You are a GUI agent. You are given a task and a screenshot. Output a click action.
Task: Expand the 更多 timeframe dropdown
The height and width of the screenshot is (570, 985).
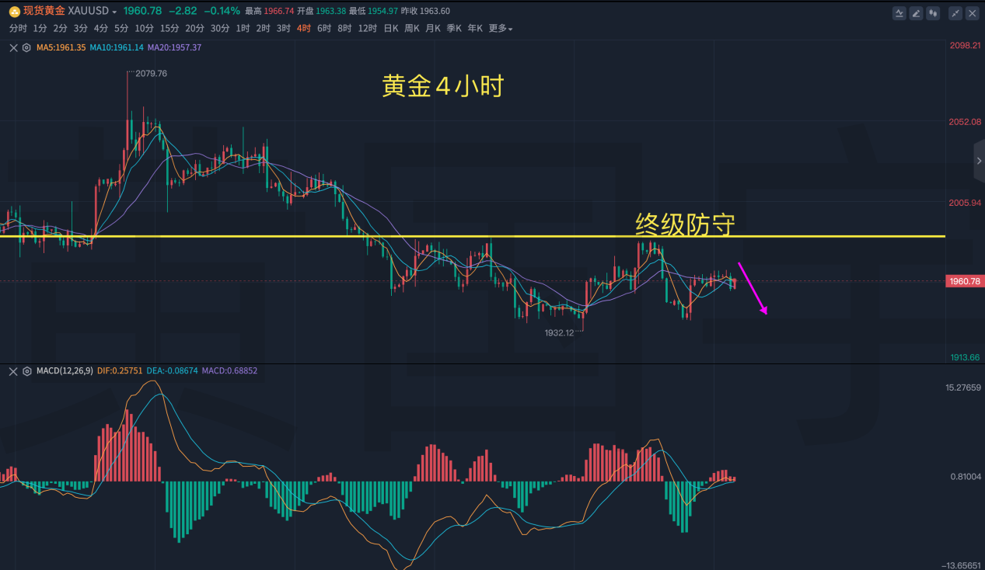click(x=500, y=29)
